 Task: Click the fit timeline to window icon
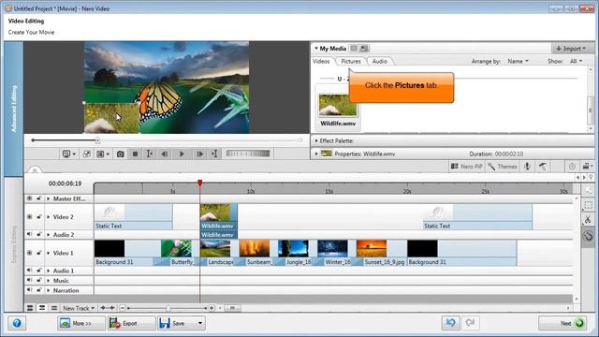coord(108,308)
